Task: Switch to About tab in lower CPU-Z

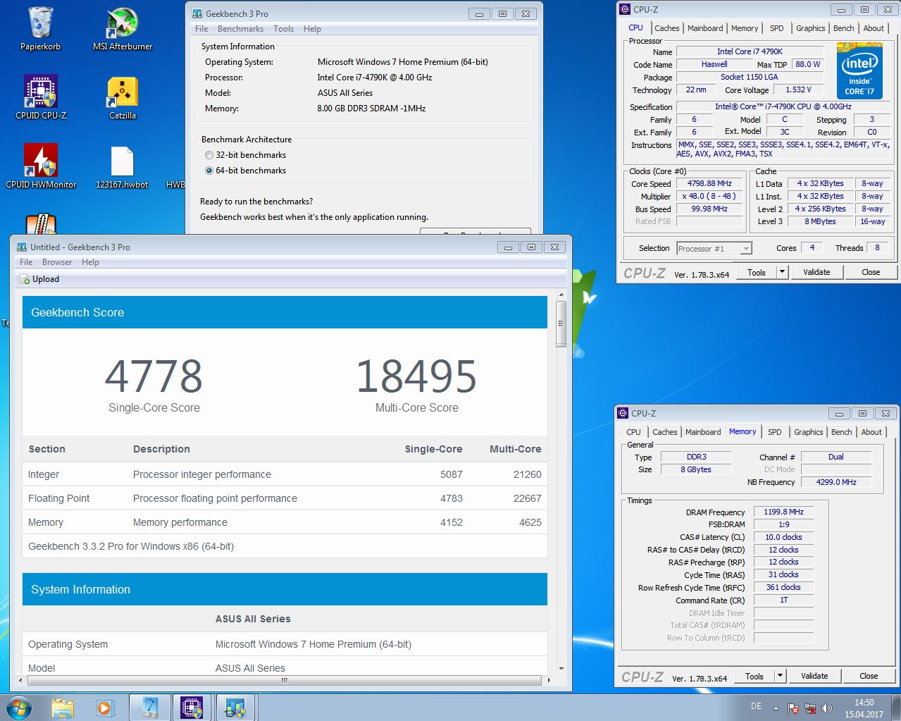Action: (x=871, y=432)
